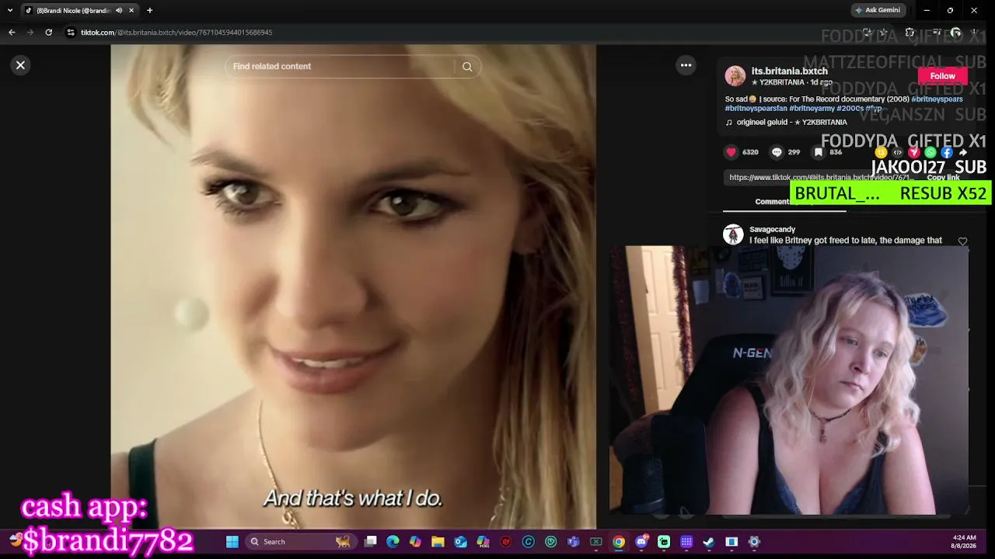Close the Brandi Nicole browser tab

131,10
